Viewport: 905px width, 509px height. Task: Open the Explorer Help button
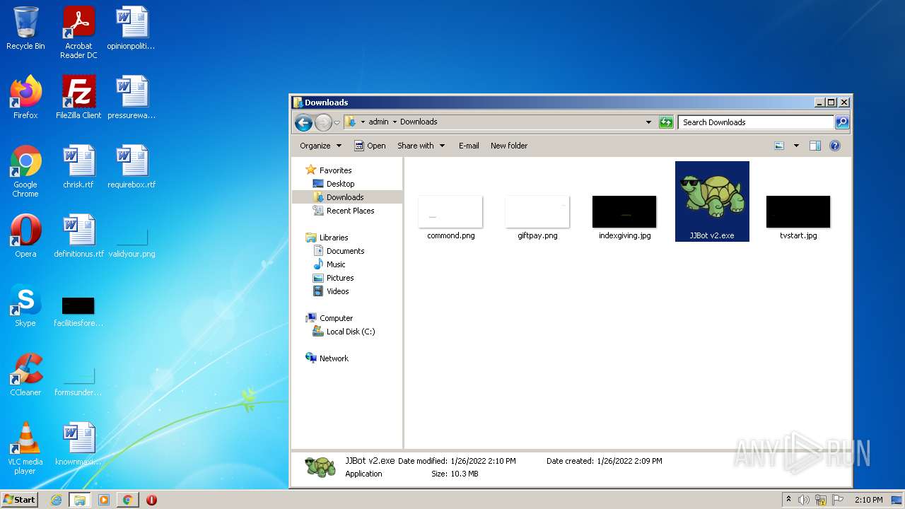point(835,146)
